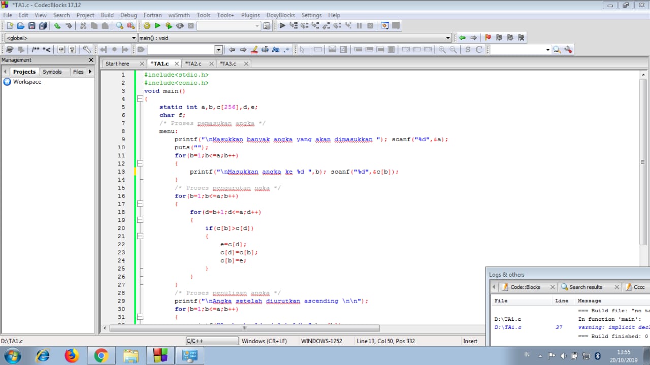Open the main() : void function dropdown
Screen dimensions: 650x365
coord(295,38)
